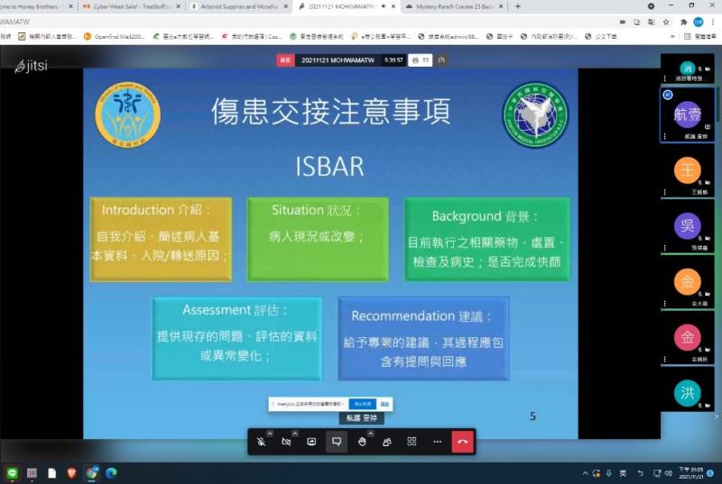Start screen sharing from the toolbar

coord(311,442)
